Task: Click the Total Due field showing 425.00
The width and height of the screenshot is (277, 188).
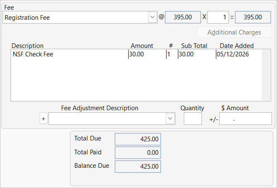Action: coord(138,139)
